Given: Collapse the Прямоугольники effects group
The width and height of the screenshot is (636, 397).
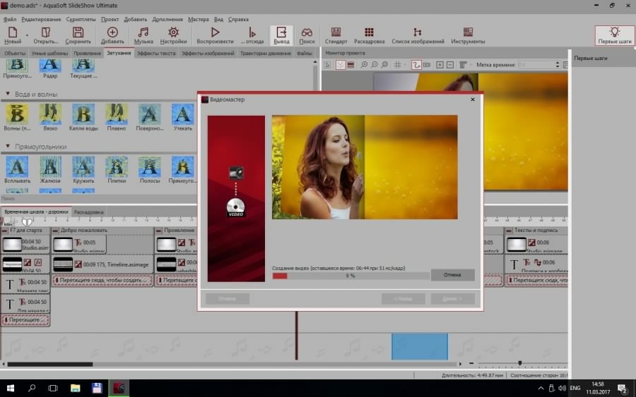Looking at the screenshot, I should click(8, 147).
